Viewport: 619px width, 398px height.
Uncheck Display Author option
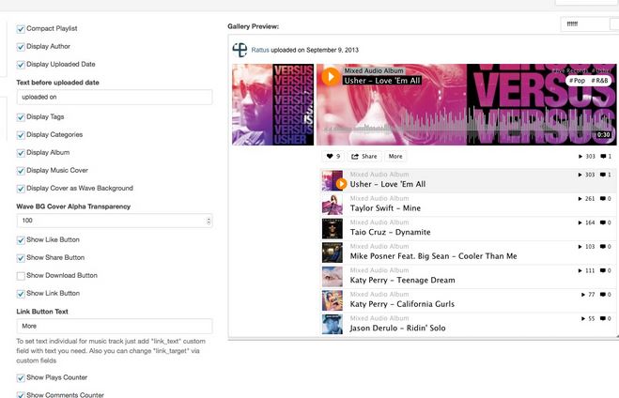tap(21, 47)
